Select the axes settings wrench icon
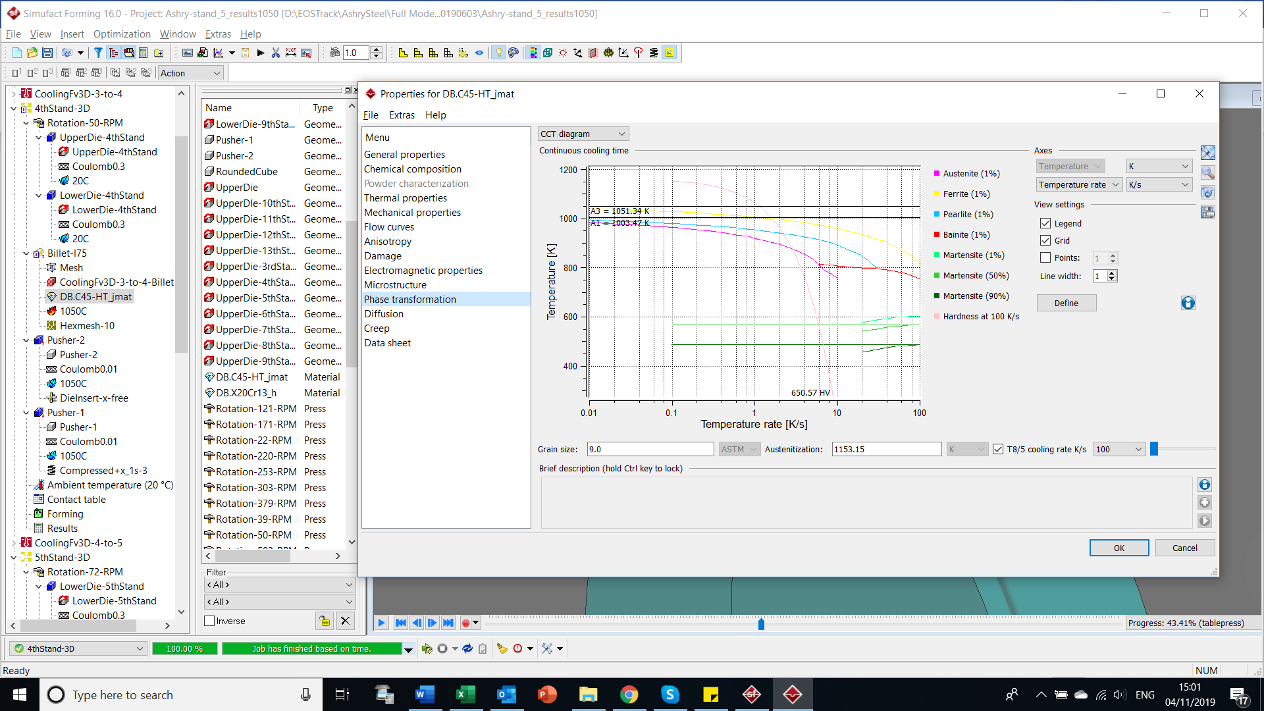 [1208, 152]
